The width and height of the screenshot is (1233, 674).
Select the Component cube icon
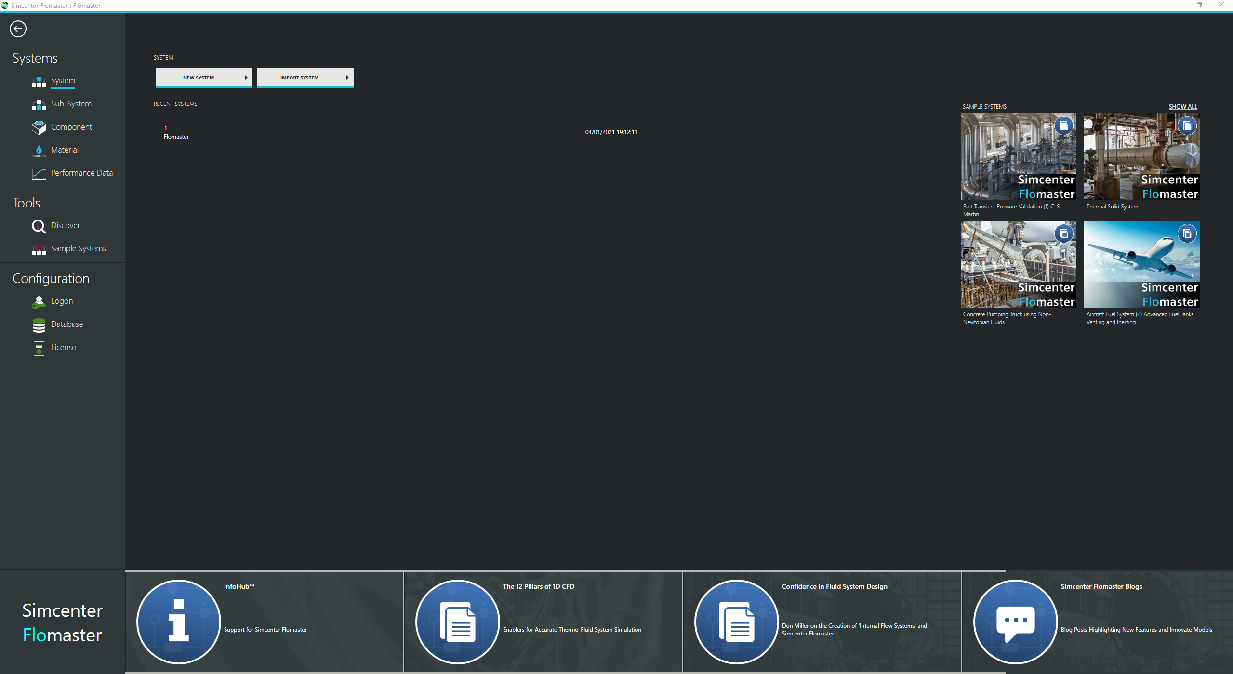click(39, 128)
